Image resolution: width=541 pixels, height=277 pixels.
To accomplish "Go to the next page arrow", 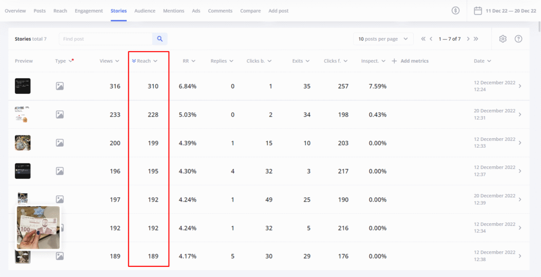I will point(468,39).
